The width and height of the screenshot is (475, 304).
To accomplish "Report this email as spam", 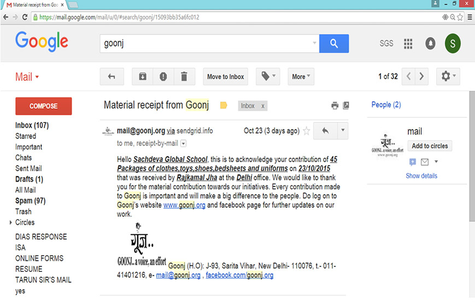I will [x=163, y=77].
